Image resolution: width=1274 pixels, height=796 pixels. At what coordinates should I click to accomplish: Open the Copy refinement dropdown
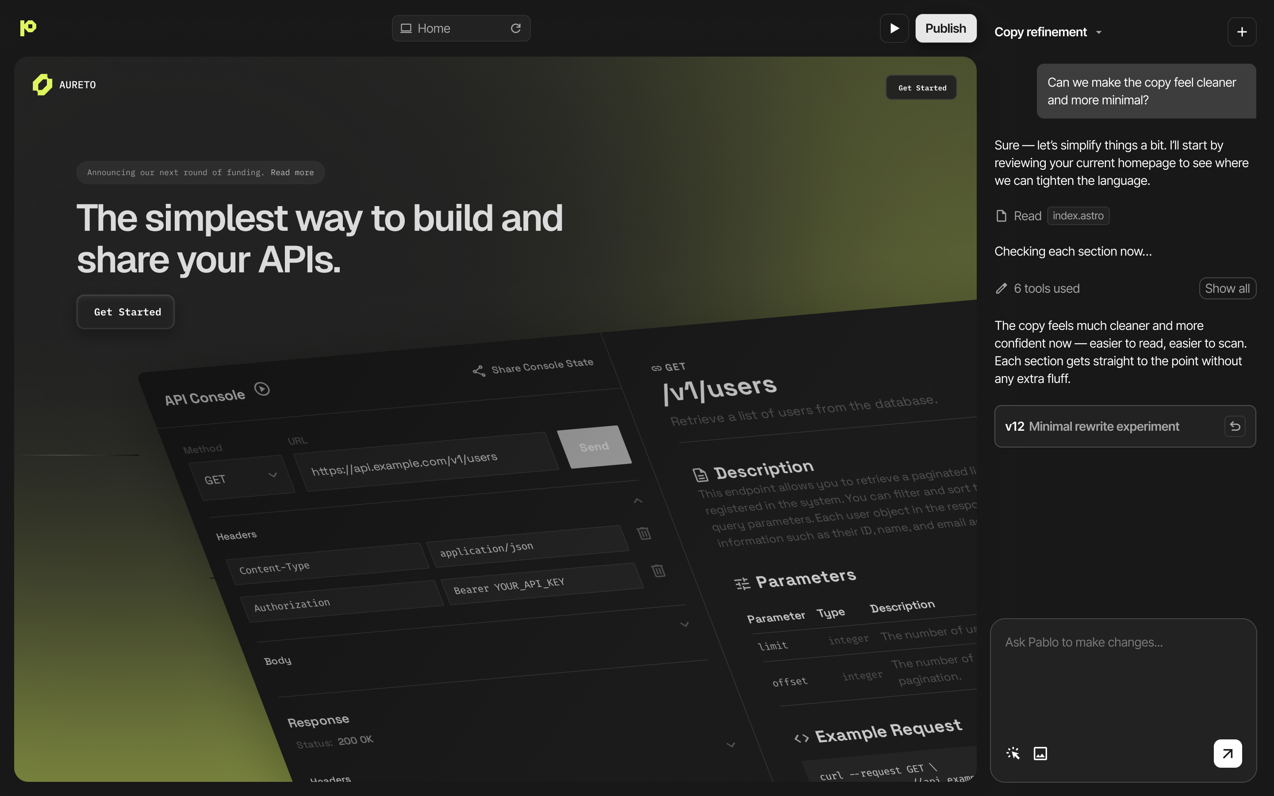click(1048, 32)
